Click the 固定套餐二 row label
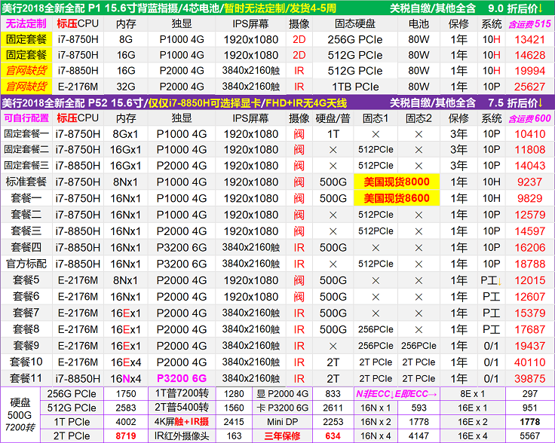The height and width of the screenshot is (443, 555). coord(26,149)
